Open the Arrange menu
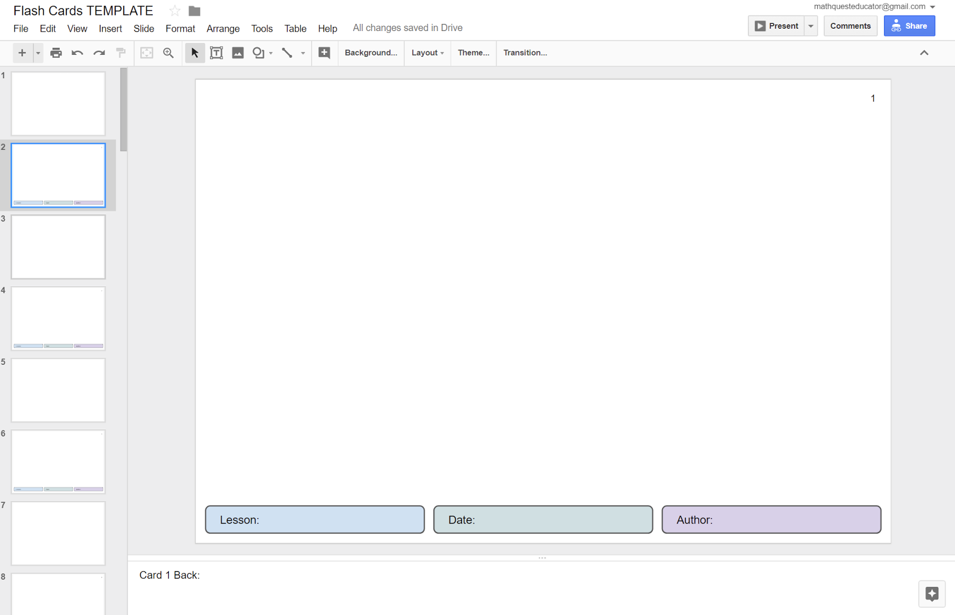955x615 pixels. pos(223,28)
